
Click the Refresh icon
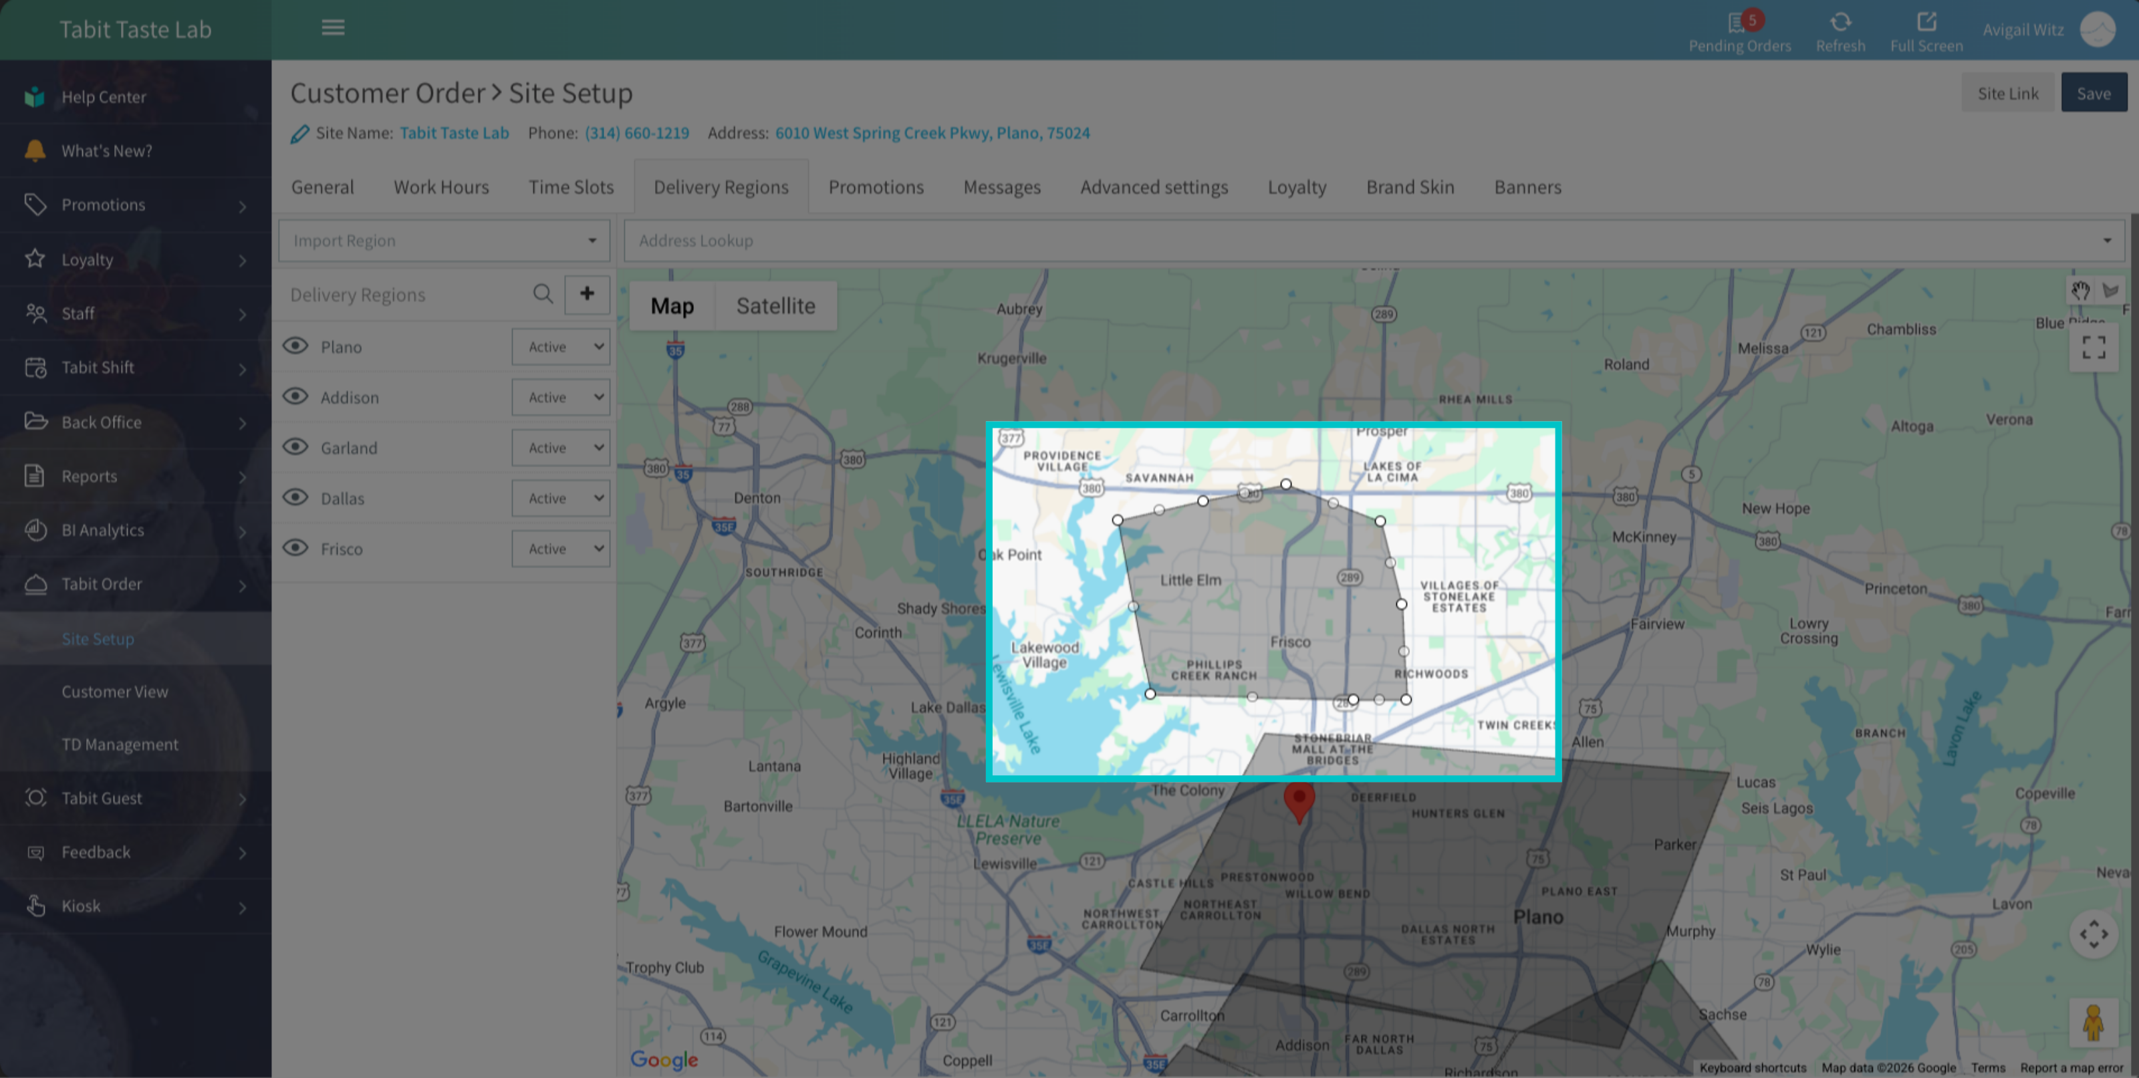pos(1840,21)
